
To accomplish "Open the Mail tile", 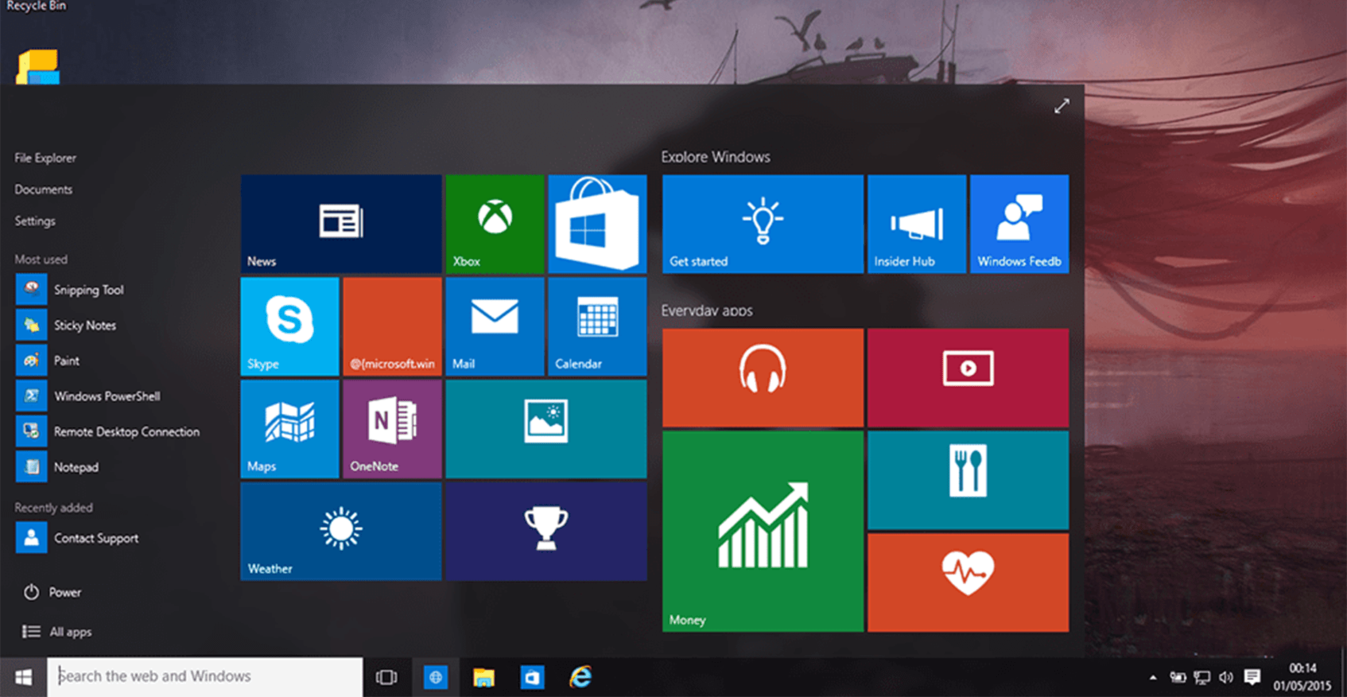I will [494, 326].
